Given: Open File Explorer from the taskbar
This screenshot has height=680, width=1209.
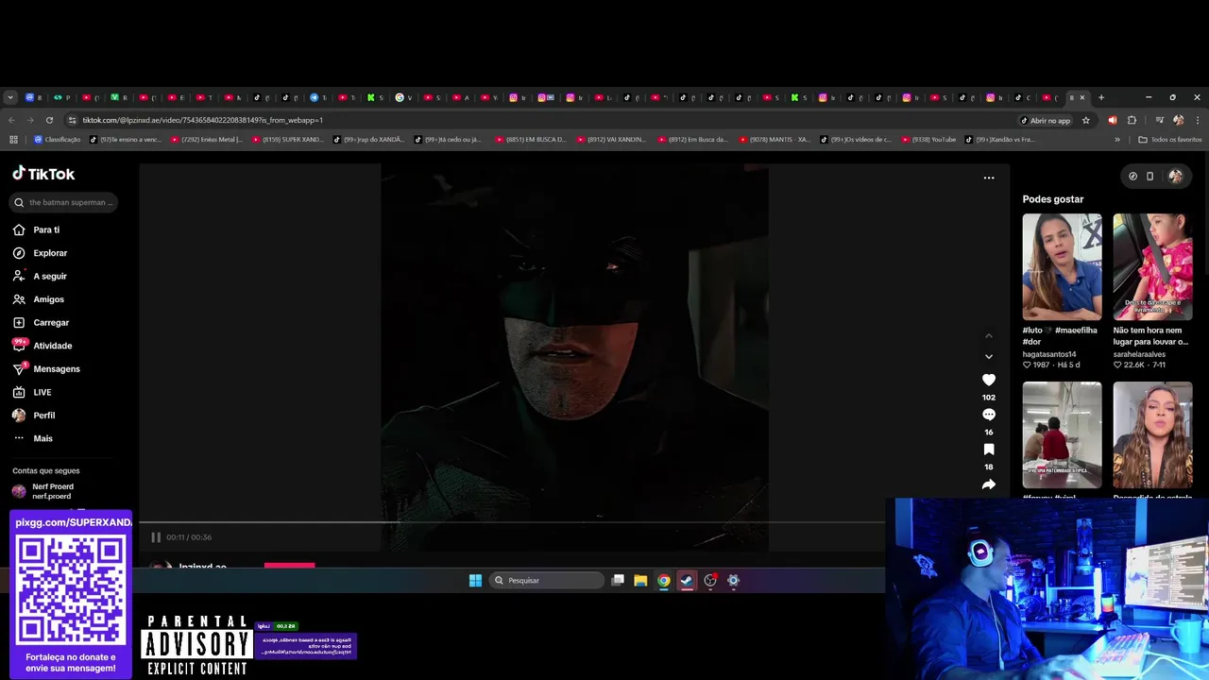Looking at the screenshot, I should (x=640, y=580).
